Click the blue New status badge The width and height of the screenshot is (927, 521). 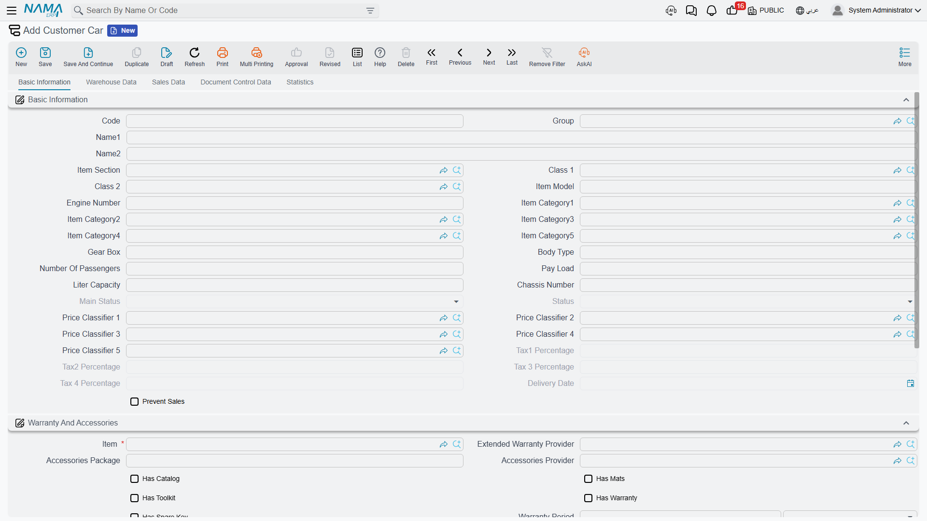[123, 30]
